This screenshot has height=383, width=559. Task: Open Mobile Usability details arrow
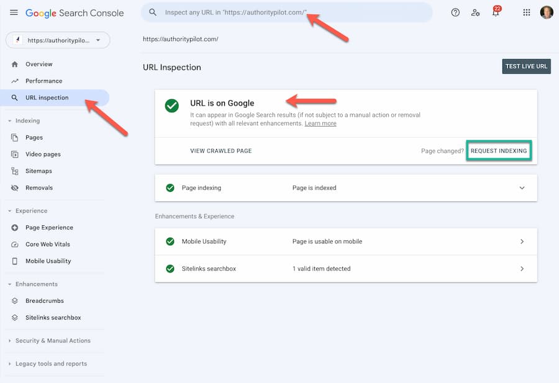click(522, 241)
